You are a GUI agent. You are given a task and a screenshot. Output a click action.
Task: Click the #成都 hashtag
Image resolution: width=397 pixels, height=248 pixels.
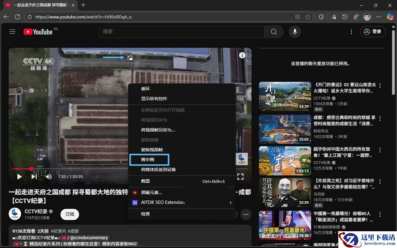click(x=73, y=231)
